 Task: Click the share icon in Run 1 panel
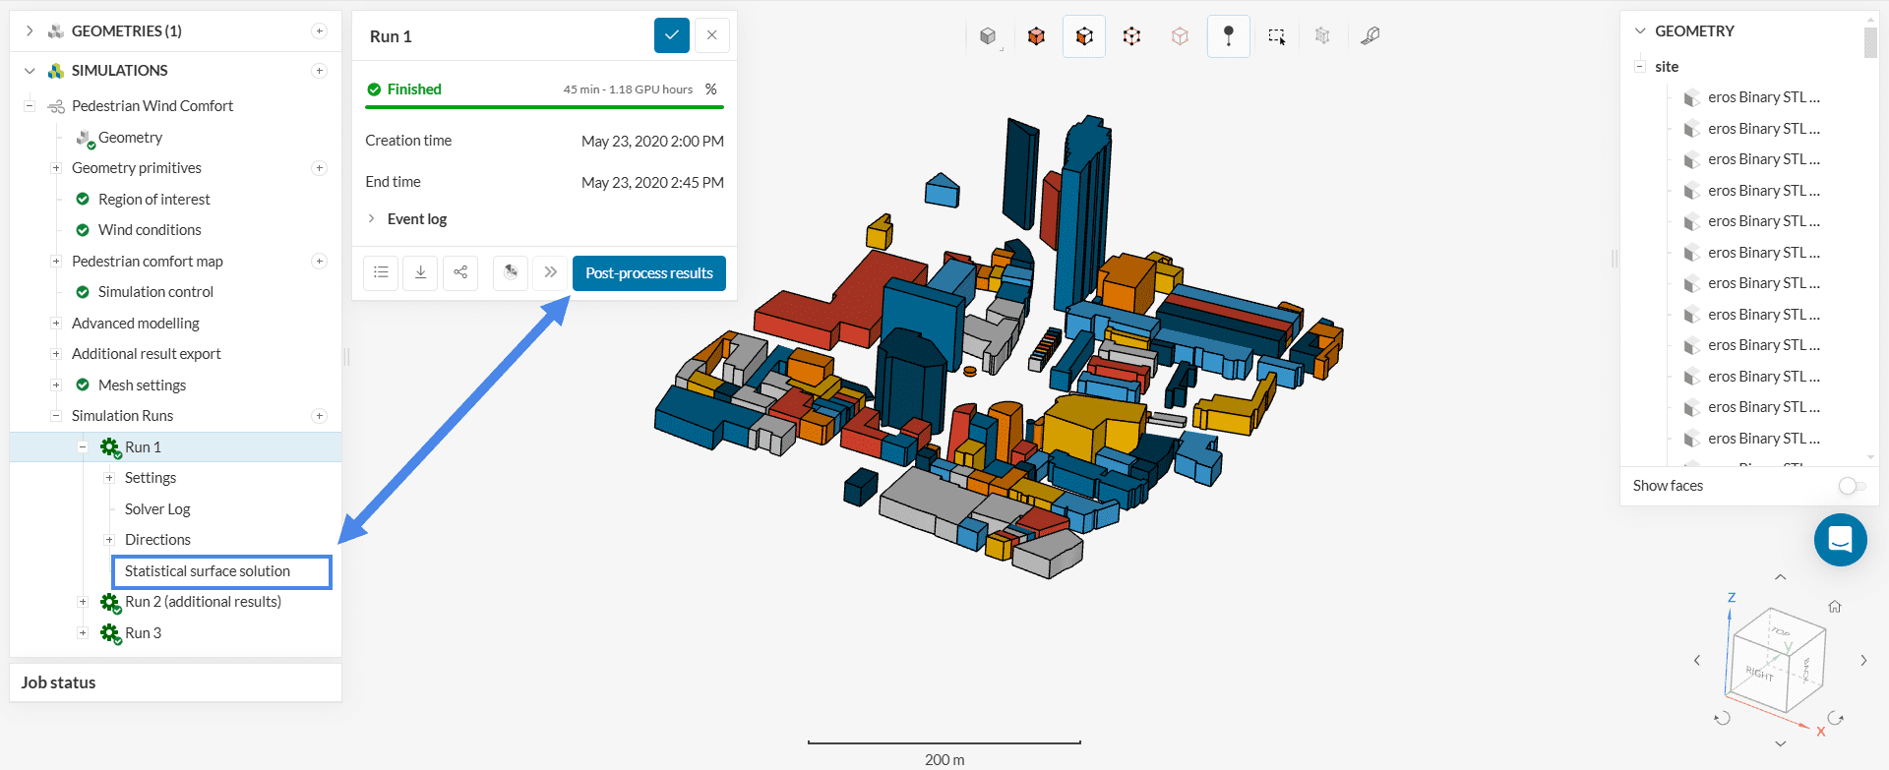[x=460, y=272]
